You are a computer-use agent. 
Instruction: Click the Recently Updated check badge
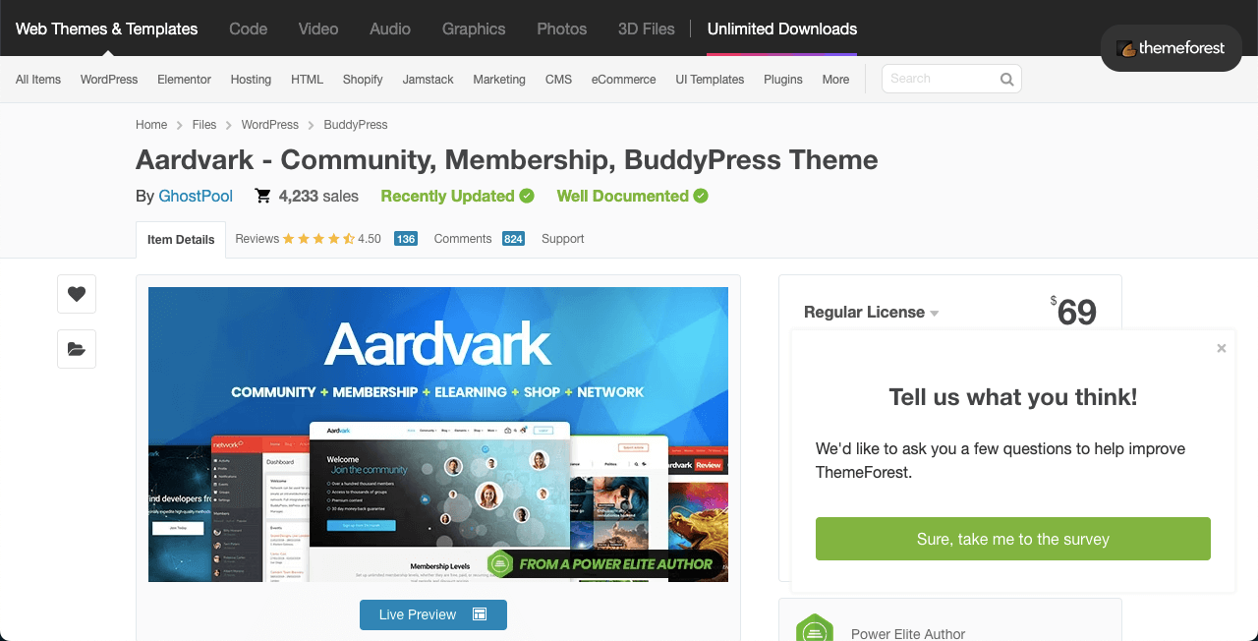(527, 196)
